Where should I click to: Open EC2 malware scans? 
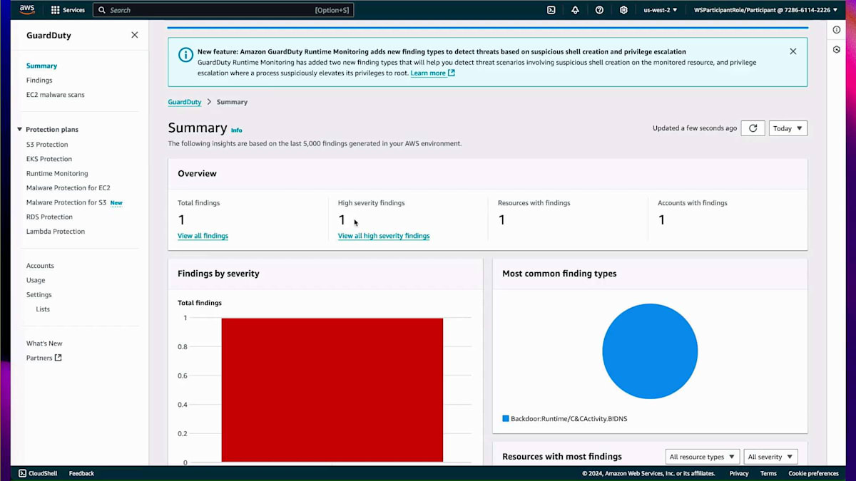point(56,95)
